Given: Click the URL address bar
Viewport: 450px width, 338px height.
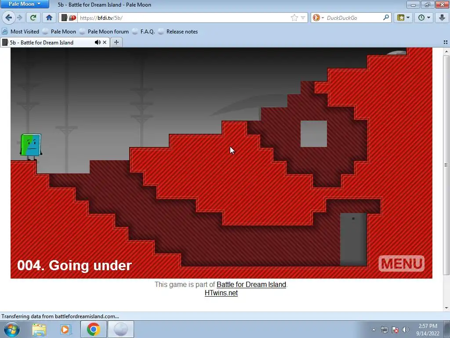Looking at the screenshot, I should [184, 18].
